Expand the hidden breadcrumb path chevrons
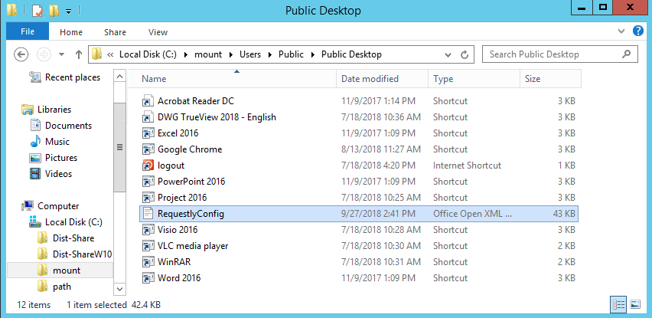The height and width of the screenshot is (318, 652). pyautogui.click(x=110, y=54)
